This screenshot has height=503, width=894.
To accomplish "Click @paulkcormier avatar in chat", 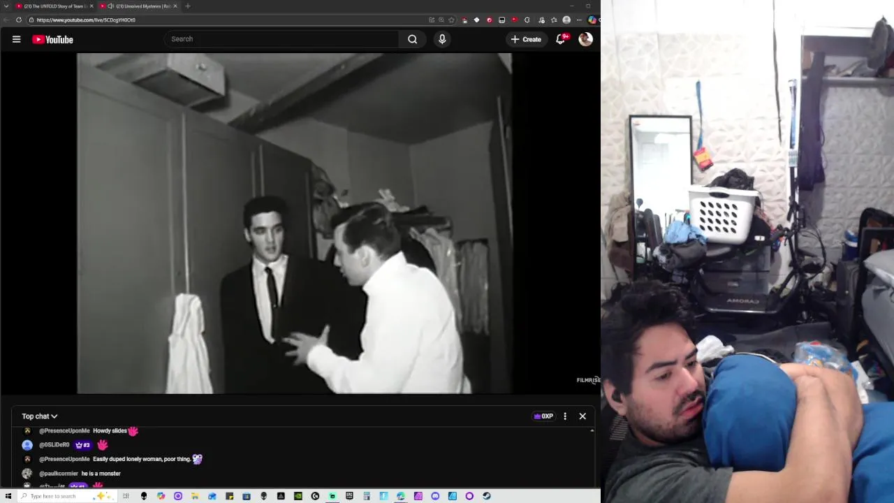I will [x=27, y=474].
